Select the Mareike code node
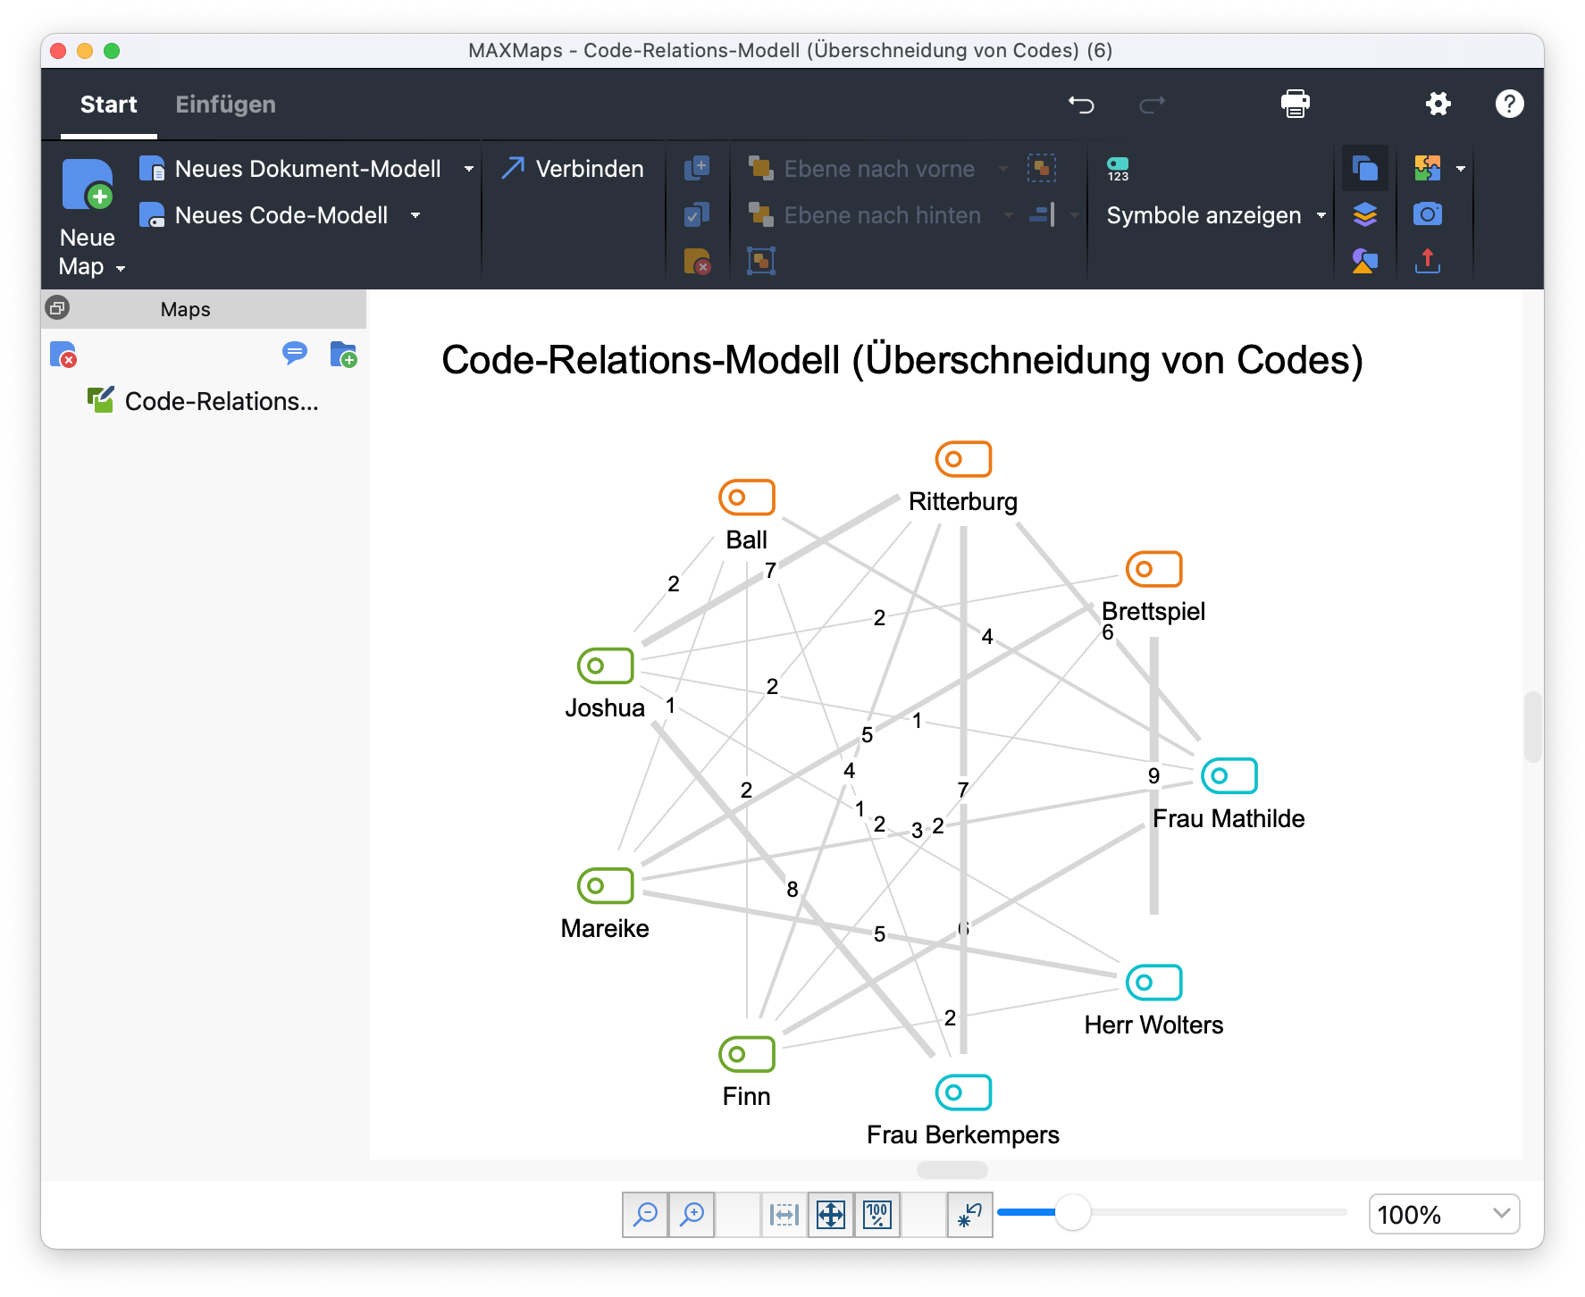 coord(605,905)
